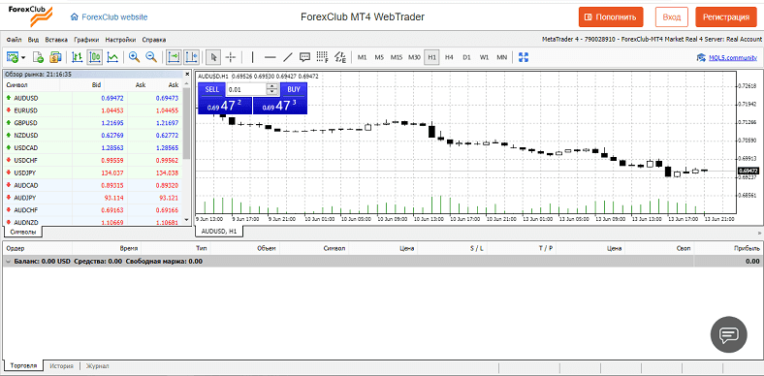764x376 pixels.
Task: Select line chart display mode
Action: [112, 57]
